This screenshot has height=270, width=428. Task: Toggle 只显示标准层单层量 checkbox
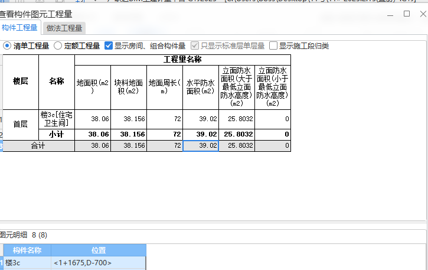(195, 45)
